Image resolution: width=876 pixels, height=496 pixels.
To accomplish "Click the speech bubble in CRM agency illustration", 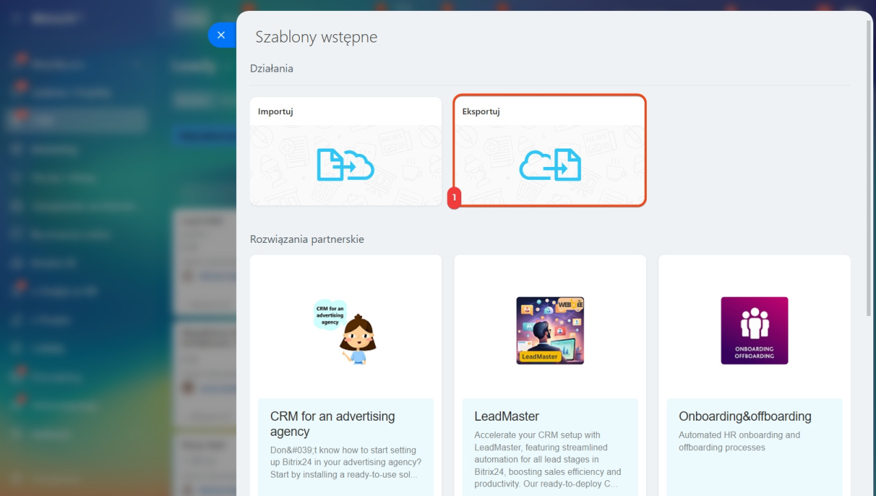I will point(330,315).
